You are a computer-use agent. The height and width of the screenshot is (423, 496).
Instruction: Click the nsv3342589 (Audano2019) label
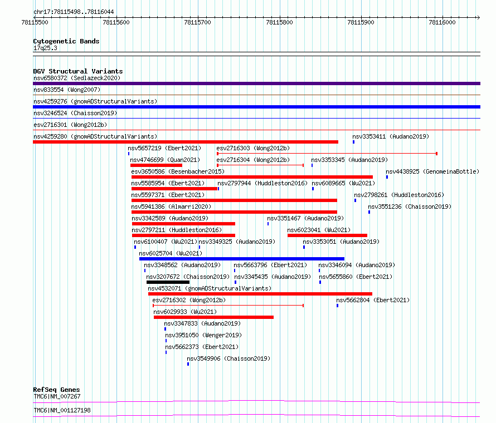coord(170,218)
